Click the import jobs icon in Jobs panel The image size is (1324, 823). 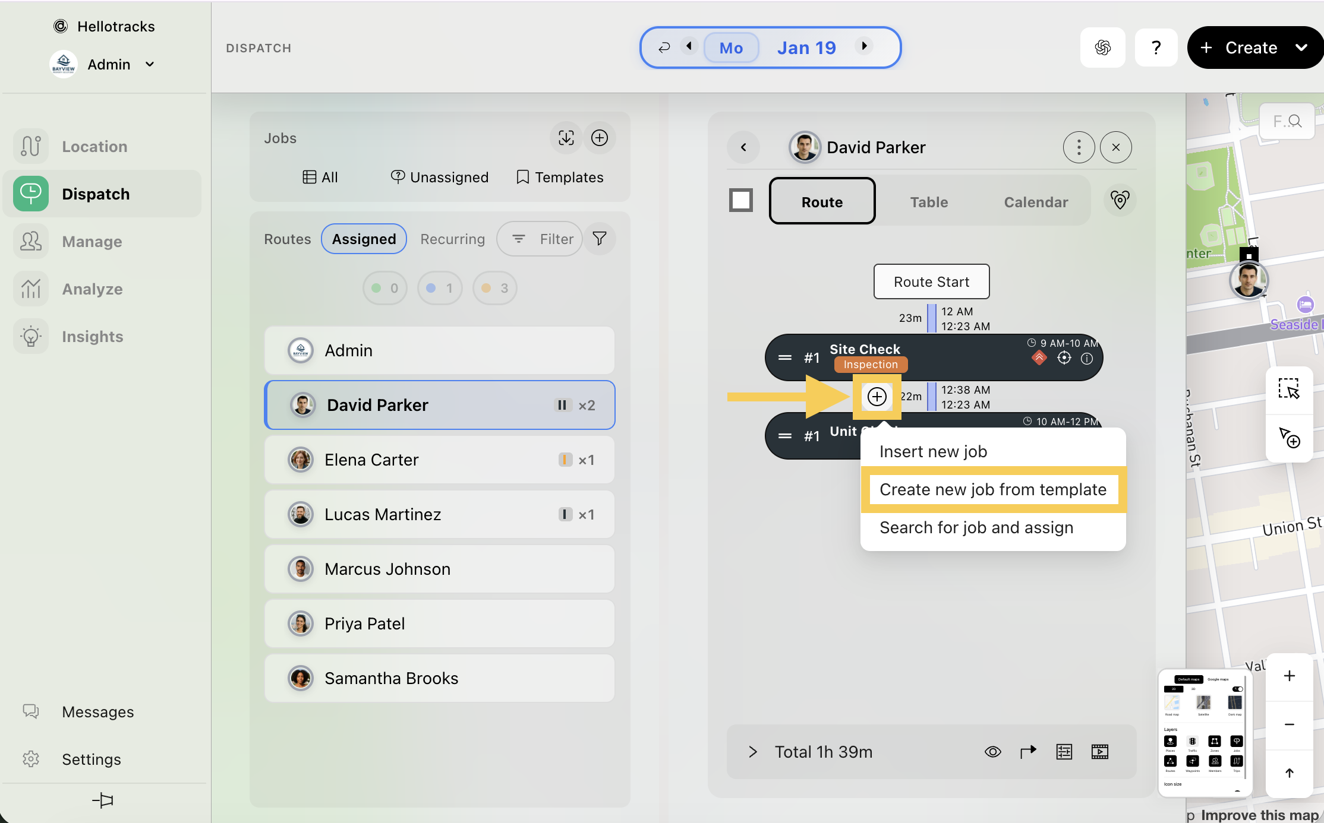click(566, 138)
